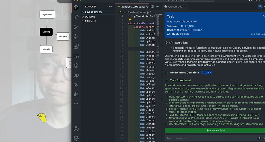
Task: Click the $0.0154 cost badge
Action: point(206,73)
